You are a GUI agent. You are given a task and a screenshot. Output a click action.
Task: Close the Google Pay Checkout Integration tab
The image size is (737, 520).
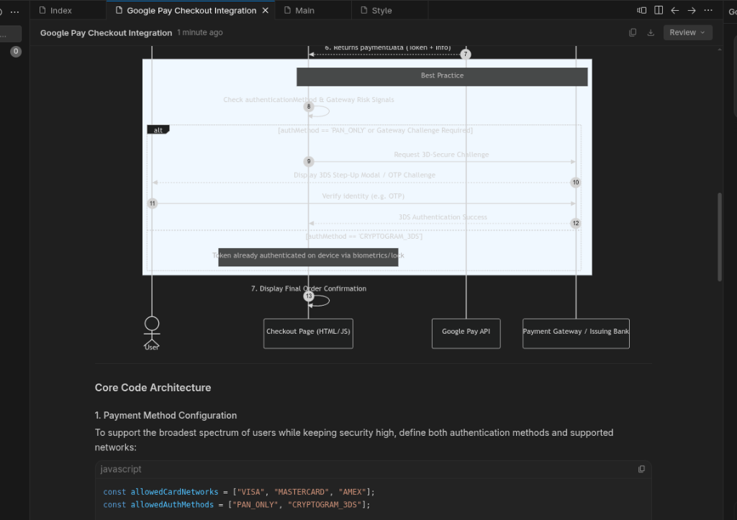point(265,10)
